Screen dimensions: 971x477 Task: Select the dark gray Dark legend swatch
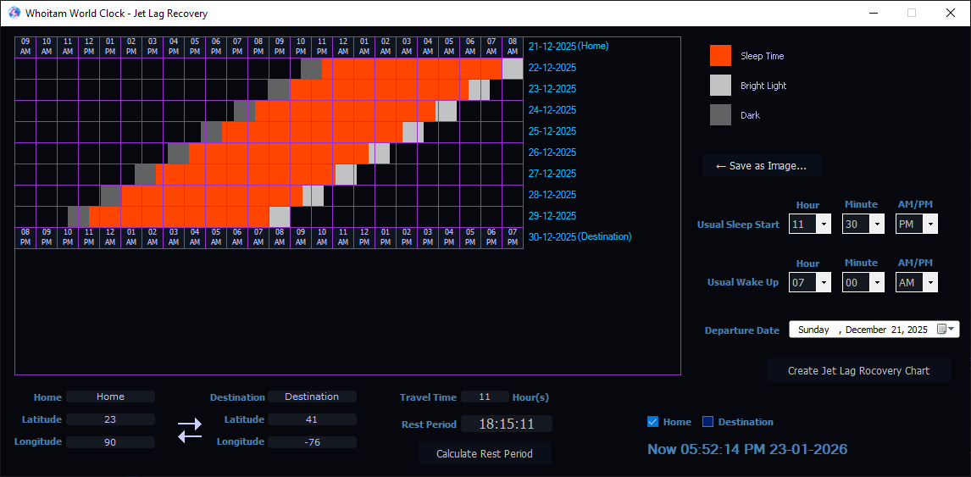pyautogui.click(x=720, y=115)
